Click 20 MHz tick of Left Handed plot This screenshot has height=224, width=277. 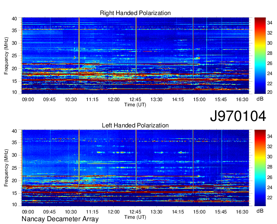[x=14, y=181]
